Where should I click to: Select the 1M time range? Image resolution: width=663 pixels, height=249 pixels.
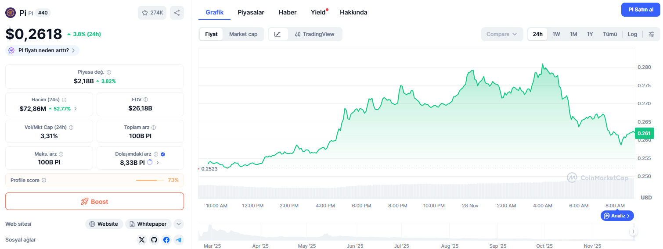point(573,34)
